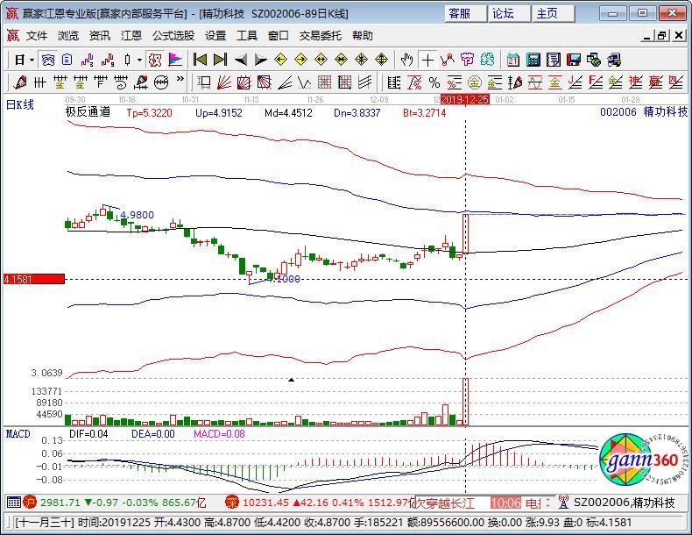The width and height of the screenshot is (692, 535).
Task: Select the zigzag wave line tool
Action: click(304, 82)
